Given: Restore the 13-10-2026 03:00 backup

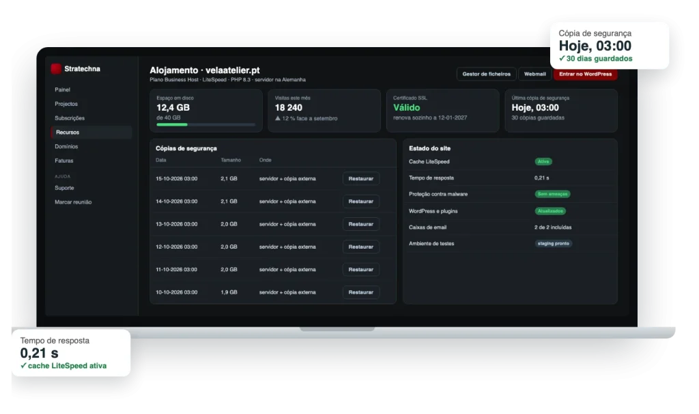Looking at the screenshot, I should coord(360,224).
